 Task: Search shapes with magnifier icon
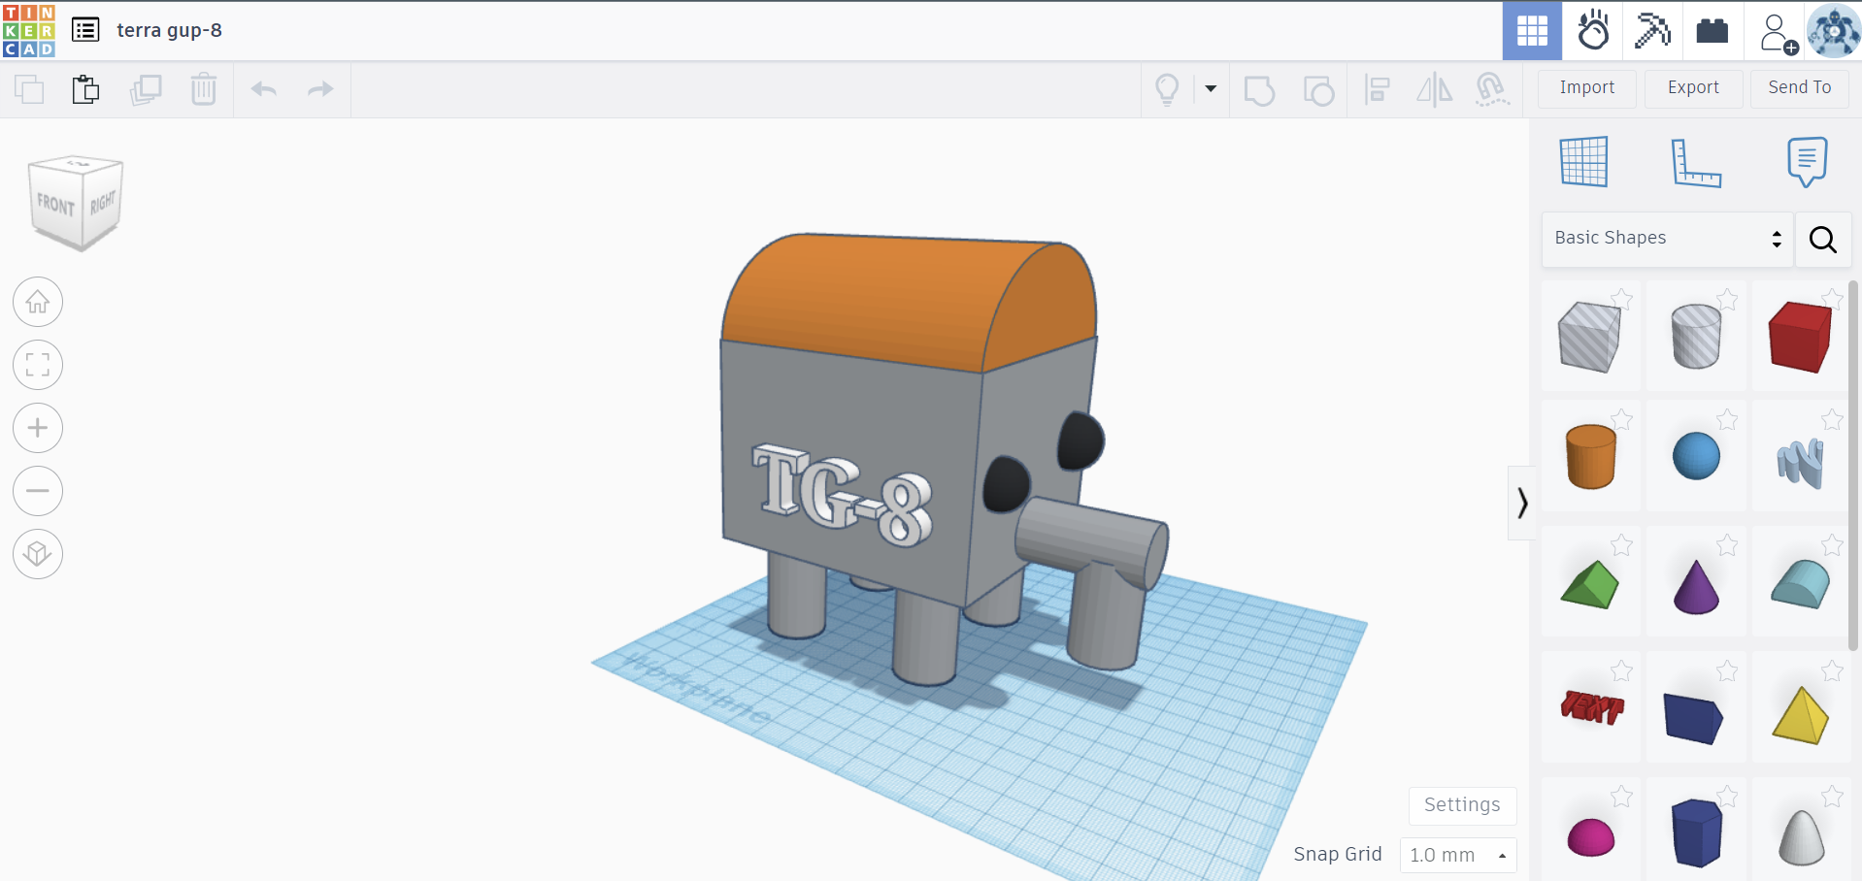pyautogui.click(x=1822, y=240)
